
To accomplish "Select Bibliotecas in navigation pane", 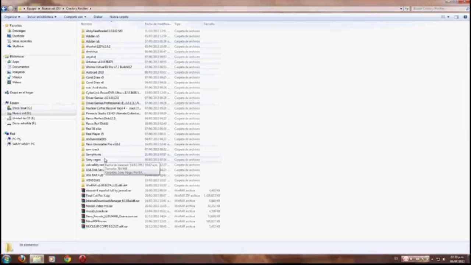I will click(x=17, y=57).
